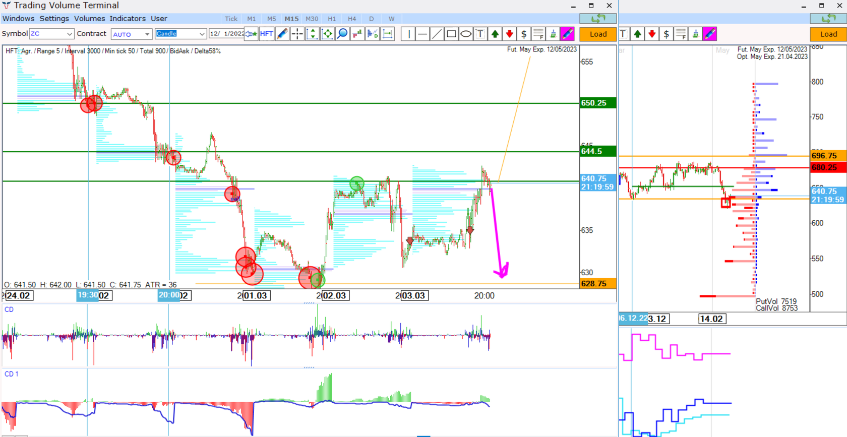
Task: Switch timeframe to M5
Action: [x=271, y=19]
